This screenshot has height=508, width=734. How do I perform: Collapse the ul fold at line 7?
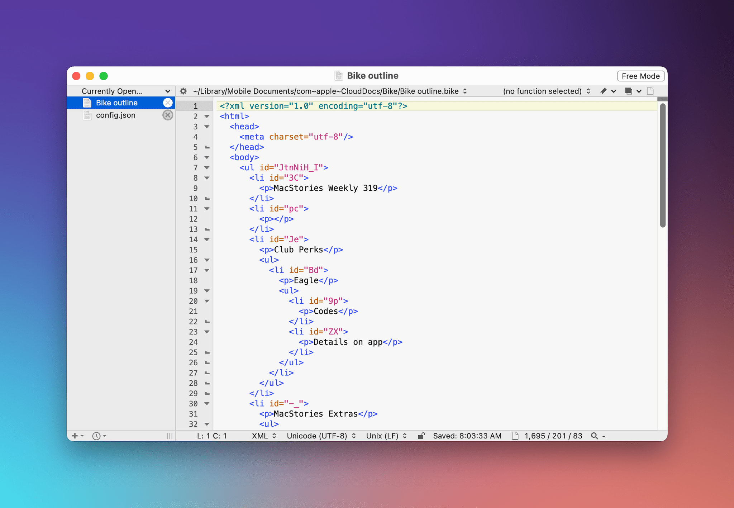point(207,168)
